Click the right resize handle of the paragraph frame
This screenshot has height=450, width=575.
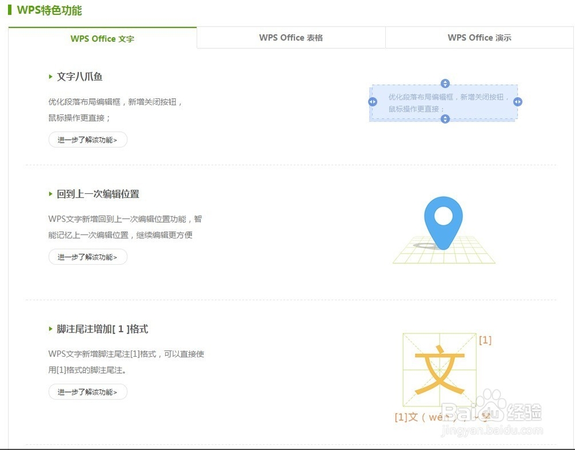tap(517, 102)
